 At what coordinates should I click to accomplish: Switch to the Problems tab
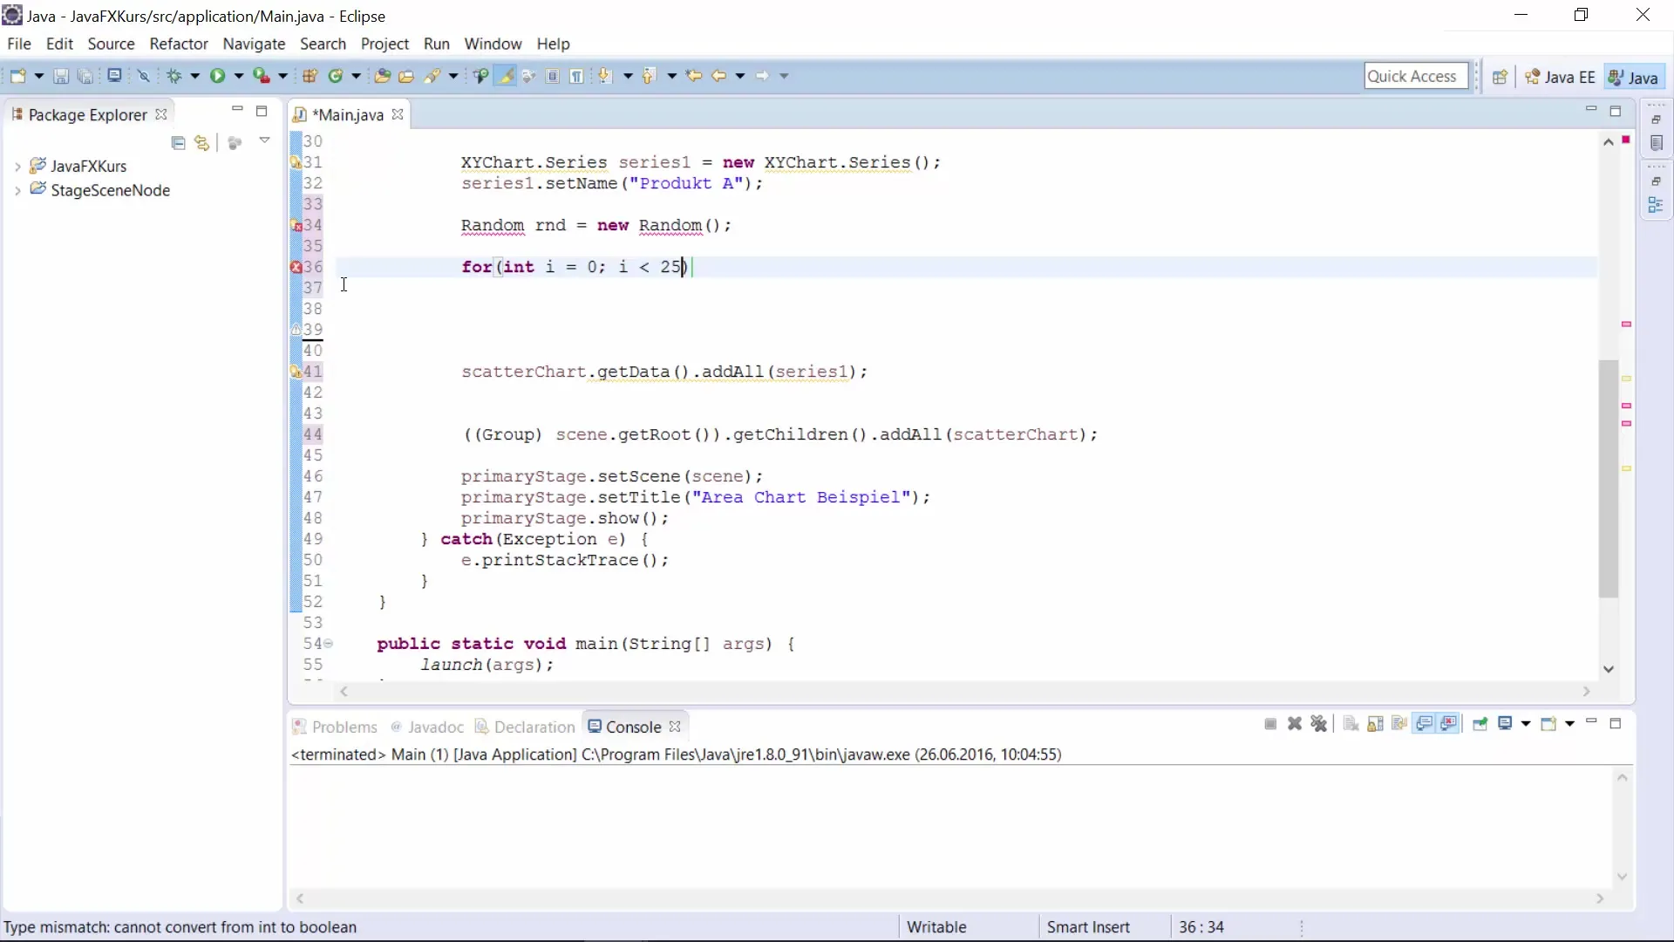335,727
